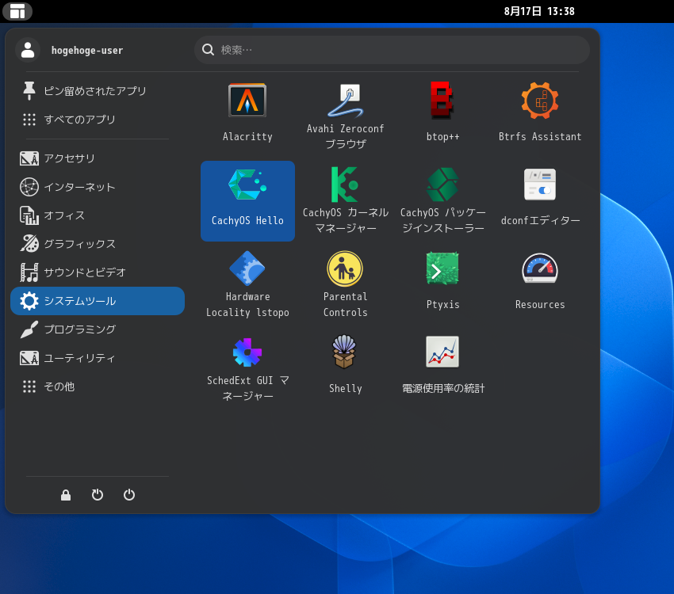Screen dimensions: 674x594
Task: Open SchedExt GUI manager
Action: tap(247, 368)
